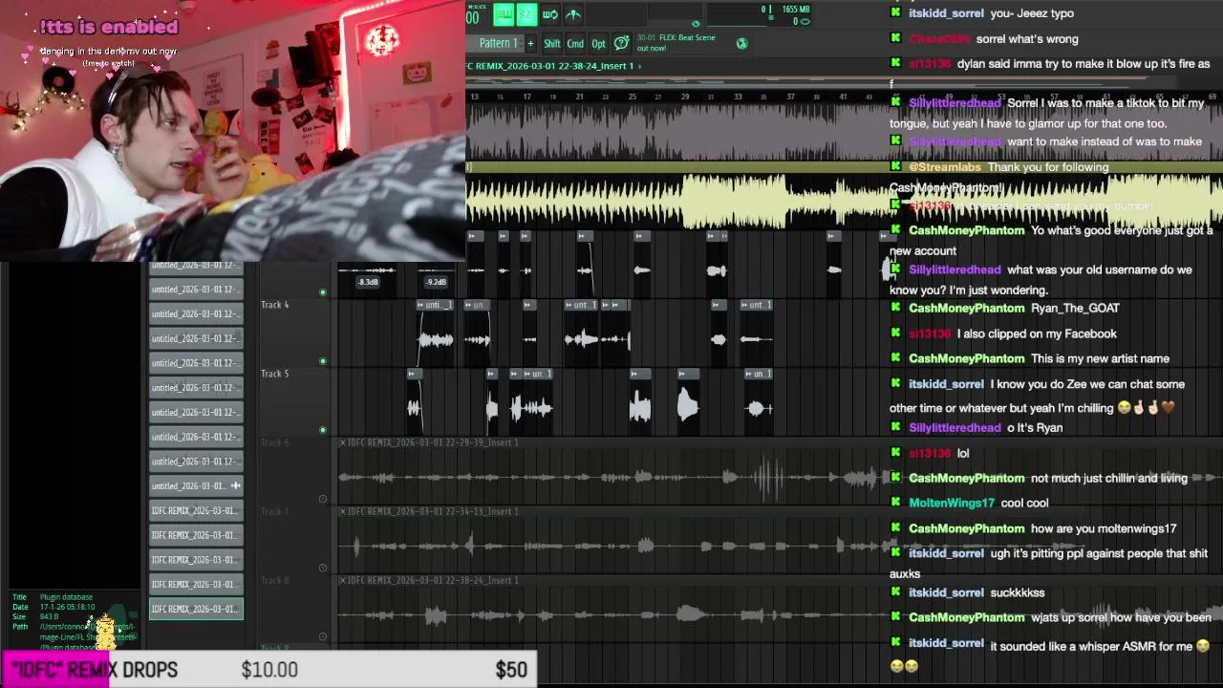
Task: Click the X on the 22-29-39_Insert 1 clip
Action: point(342,442)
